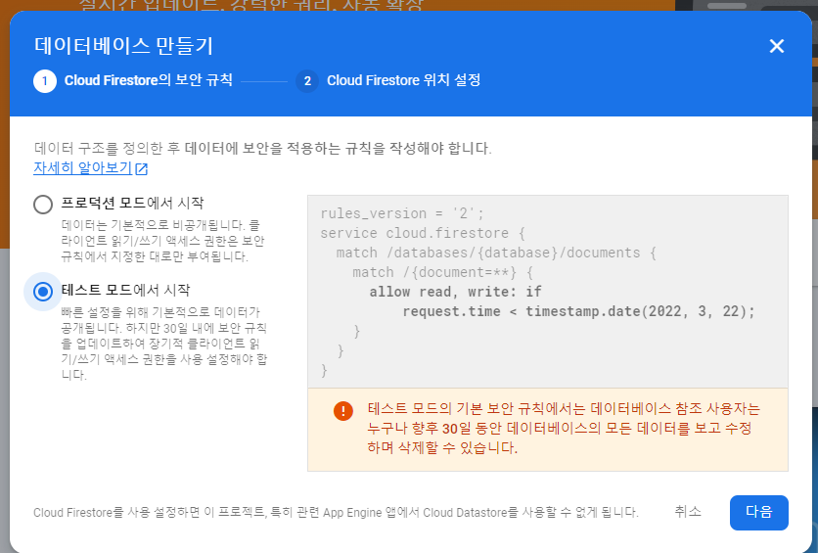Click the test mode description text
The width and height of the screenshot is (818, 553).
pyautogui.click(x=163, y=344)
